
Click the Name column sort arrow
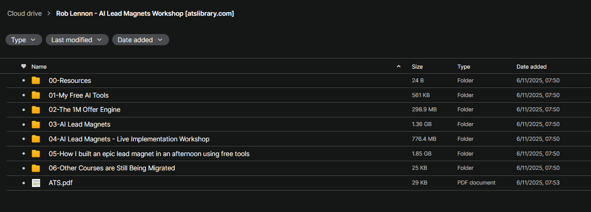point(398,67)
